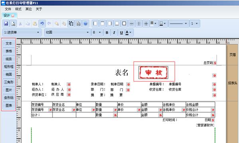Image resolution: width=239 pixels, height=143 pixels.
Task: Select the 设计 tab
Action: tap(9, 15)
